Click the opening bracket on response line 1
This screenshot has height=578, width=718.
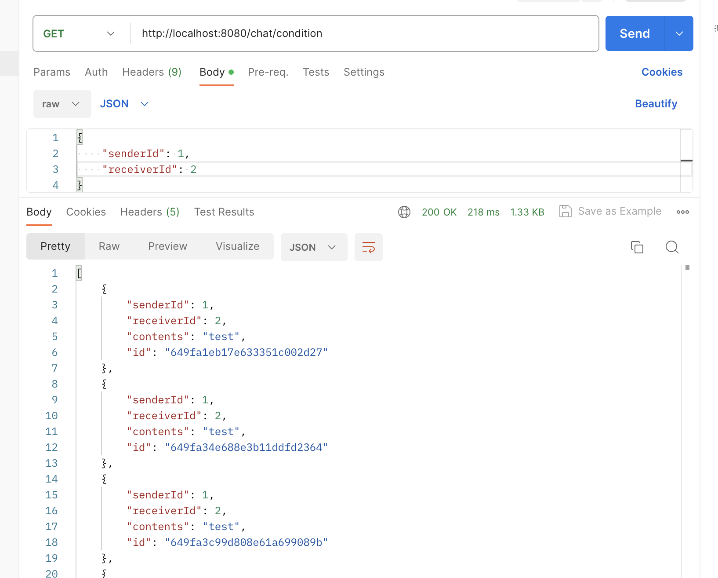click(x=79, y=273)
